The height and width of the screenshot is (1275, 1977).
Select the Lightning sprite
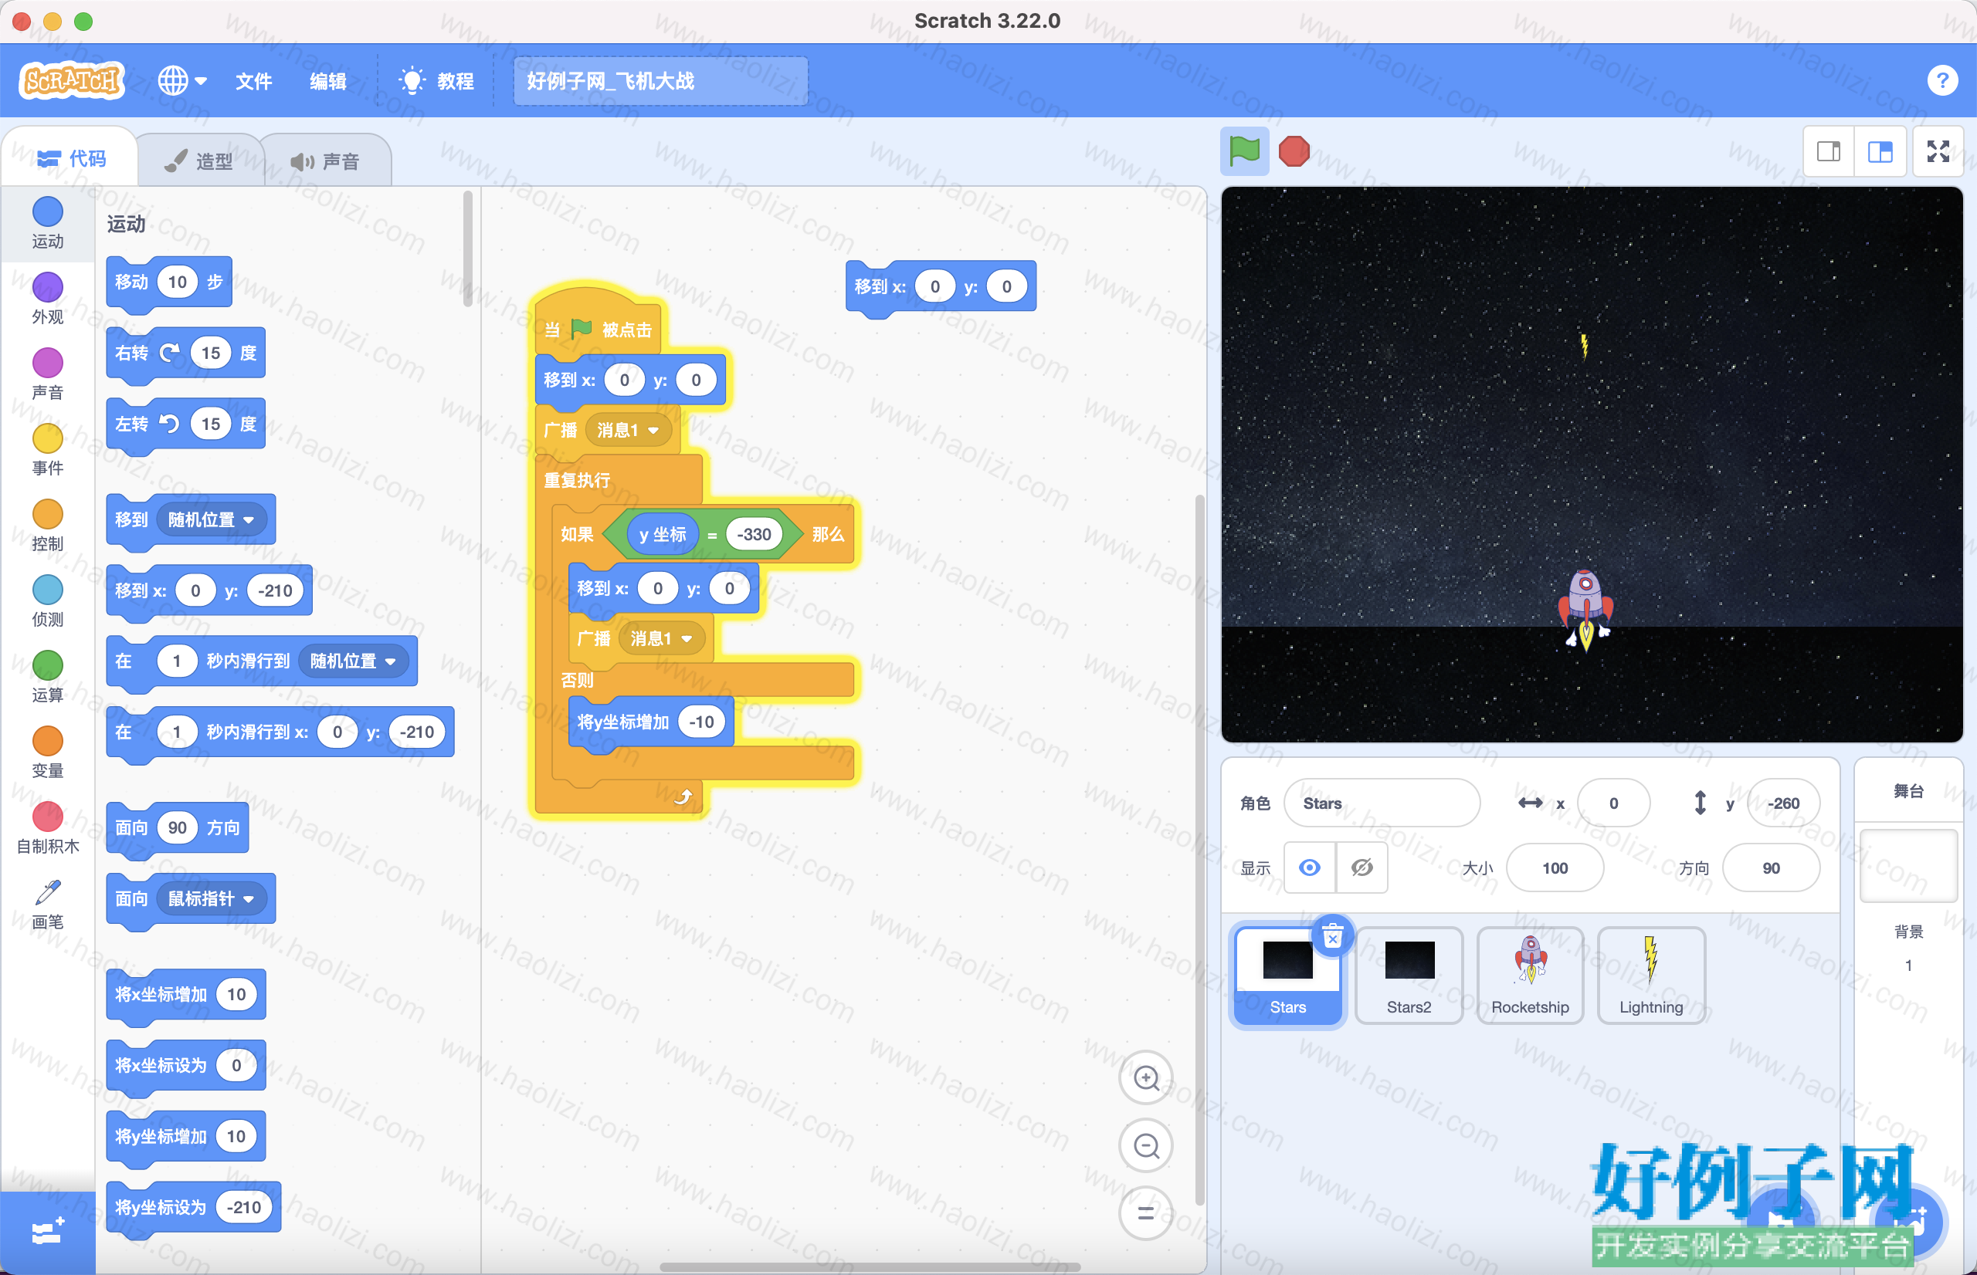click(x=1650, y=976)
